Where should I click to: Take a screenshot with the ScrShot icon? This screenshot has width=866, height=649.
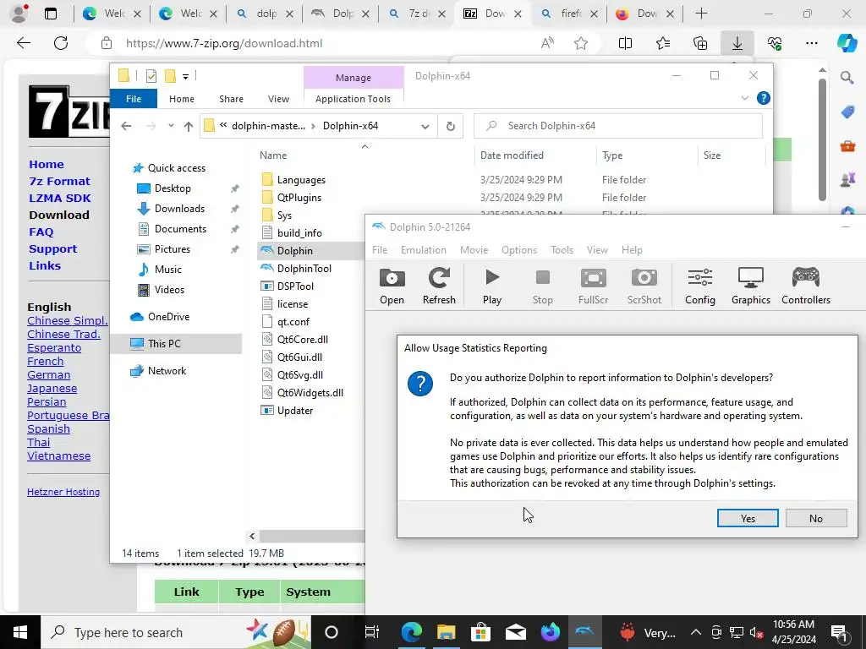644,286
